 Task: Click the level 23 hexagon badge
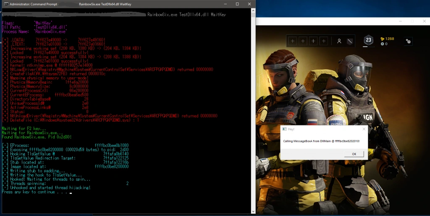tap(368, 40)
